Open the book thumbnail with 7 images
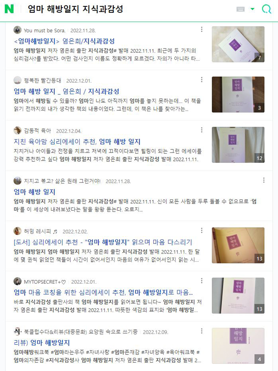 click(238, 44)
